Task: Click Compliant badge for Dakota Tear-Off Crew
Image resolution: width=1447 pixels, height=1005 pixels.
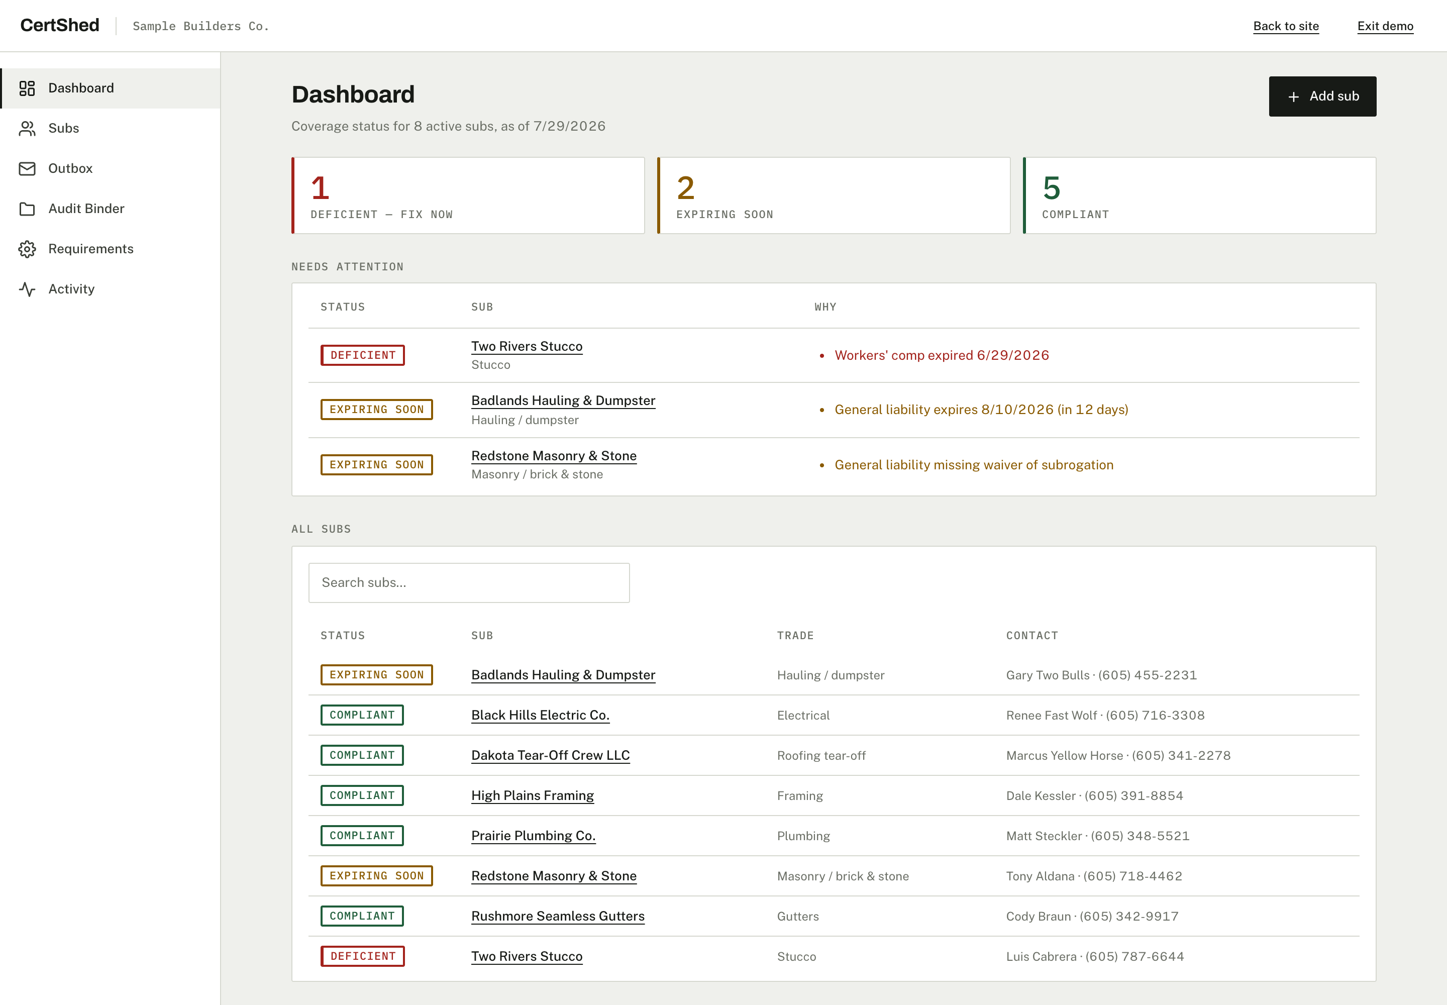Action: [x=362, y=756]
